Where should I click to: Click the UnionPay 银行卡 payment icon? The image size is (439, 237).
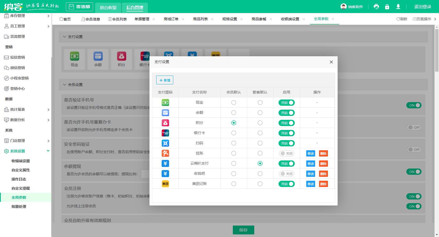click(x=165, y=133)
